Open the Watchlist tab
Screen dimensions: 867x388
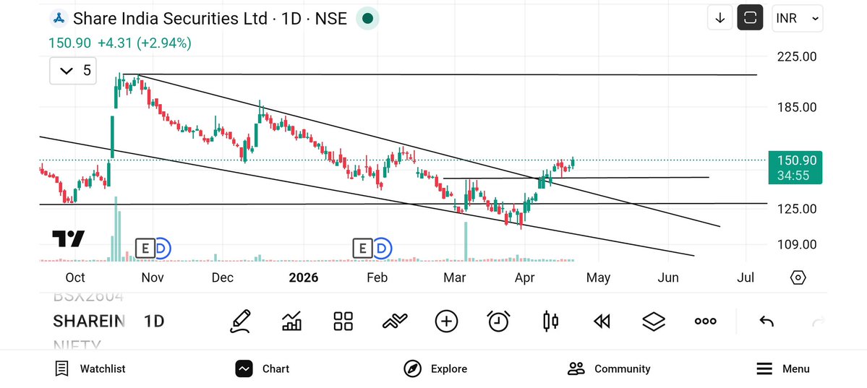pyautogui.click(x=90, y=368)
